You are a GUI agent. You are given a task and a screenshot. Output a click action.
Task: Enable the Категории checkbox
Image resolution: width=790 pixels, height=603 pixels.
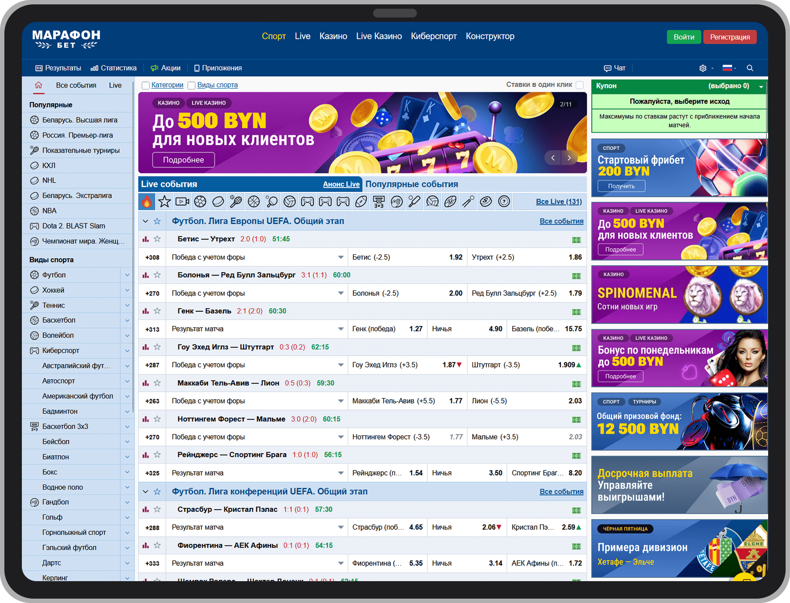pos(146,85)
